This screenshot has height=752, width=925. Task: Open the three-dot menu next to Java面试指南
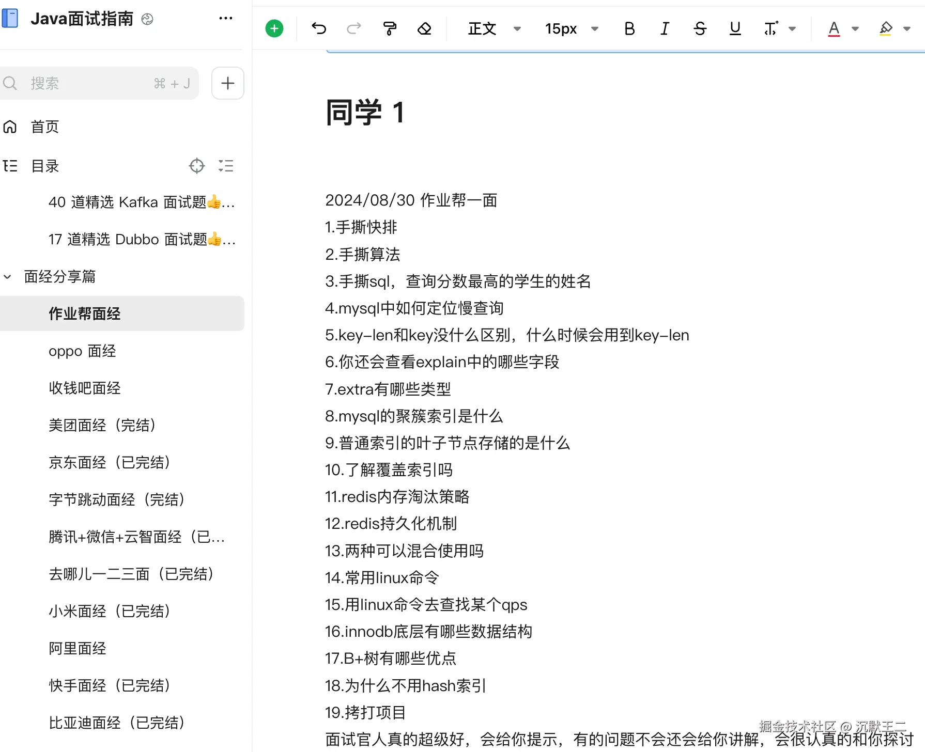[226, 18]
